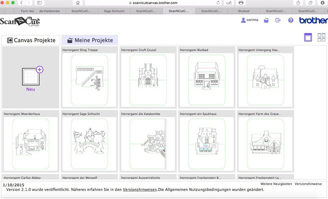
Task: Open the Safari share icon
Action: point(298,2)
